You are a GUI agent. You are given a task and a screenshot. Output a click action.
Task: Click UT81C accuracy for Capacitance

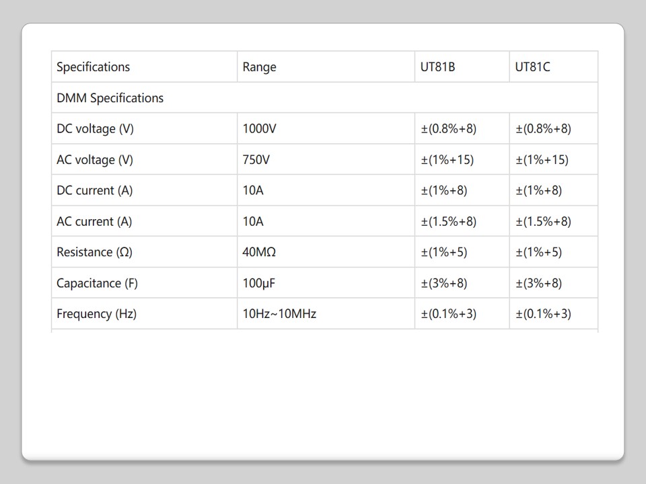point(538,284)
